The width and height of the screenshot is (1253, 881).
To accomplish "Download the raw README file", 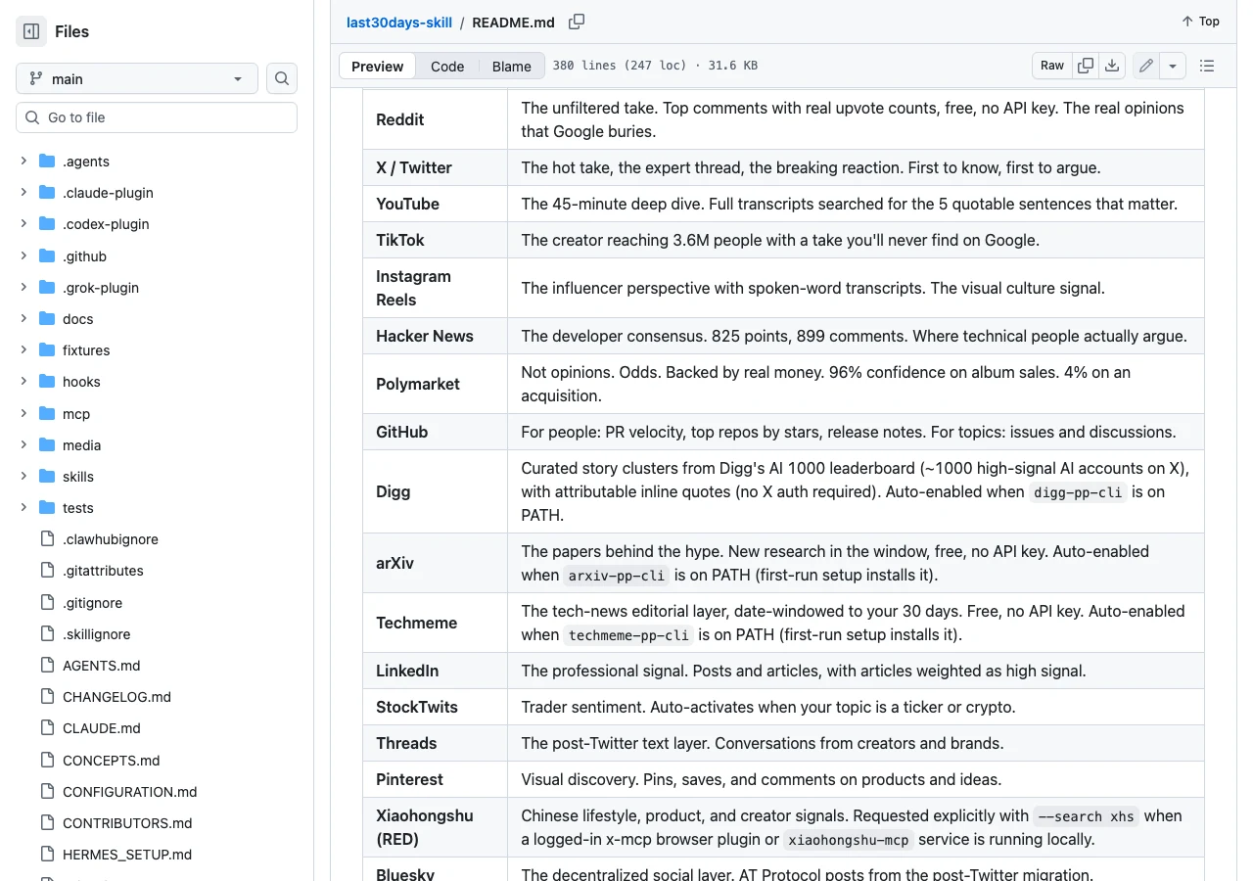I will [x=1112, y=66].
